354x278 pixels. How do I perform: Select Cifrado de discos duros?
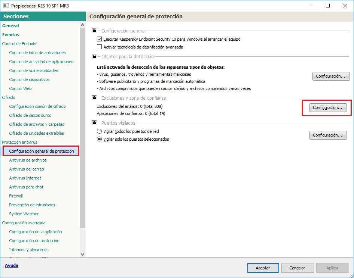pyautogui.click(x=30, y=115)
